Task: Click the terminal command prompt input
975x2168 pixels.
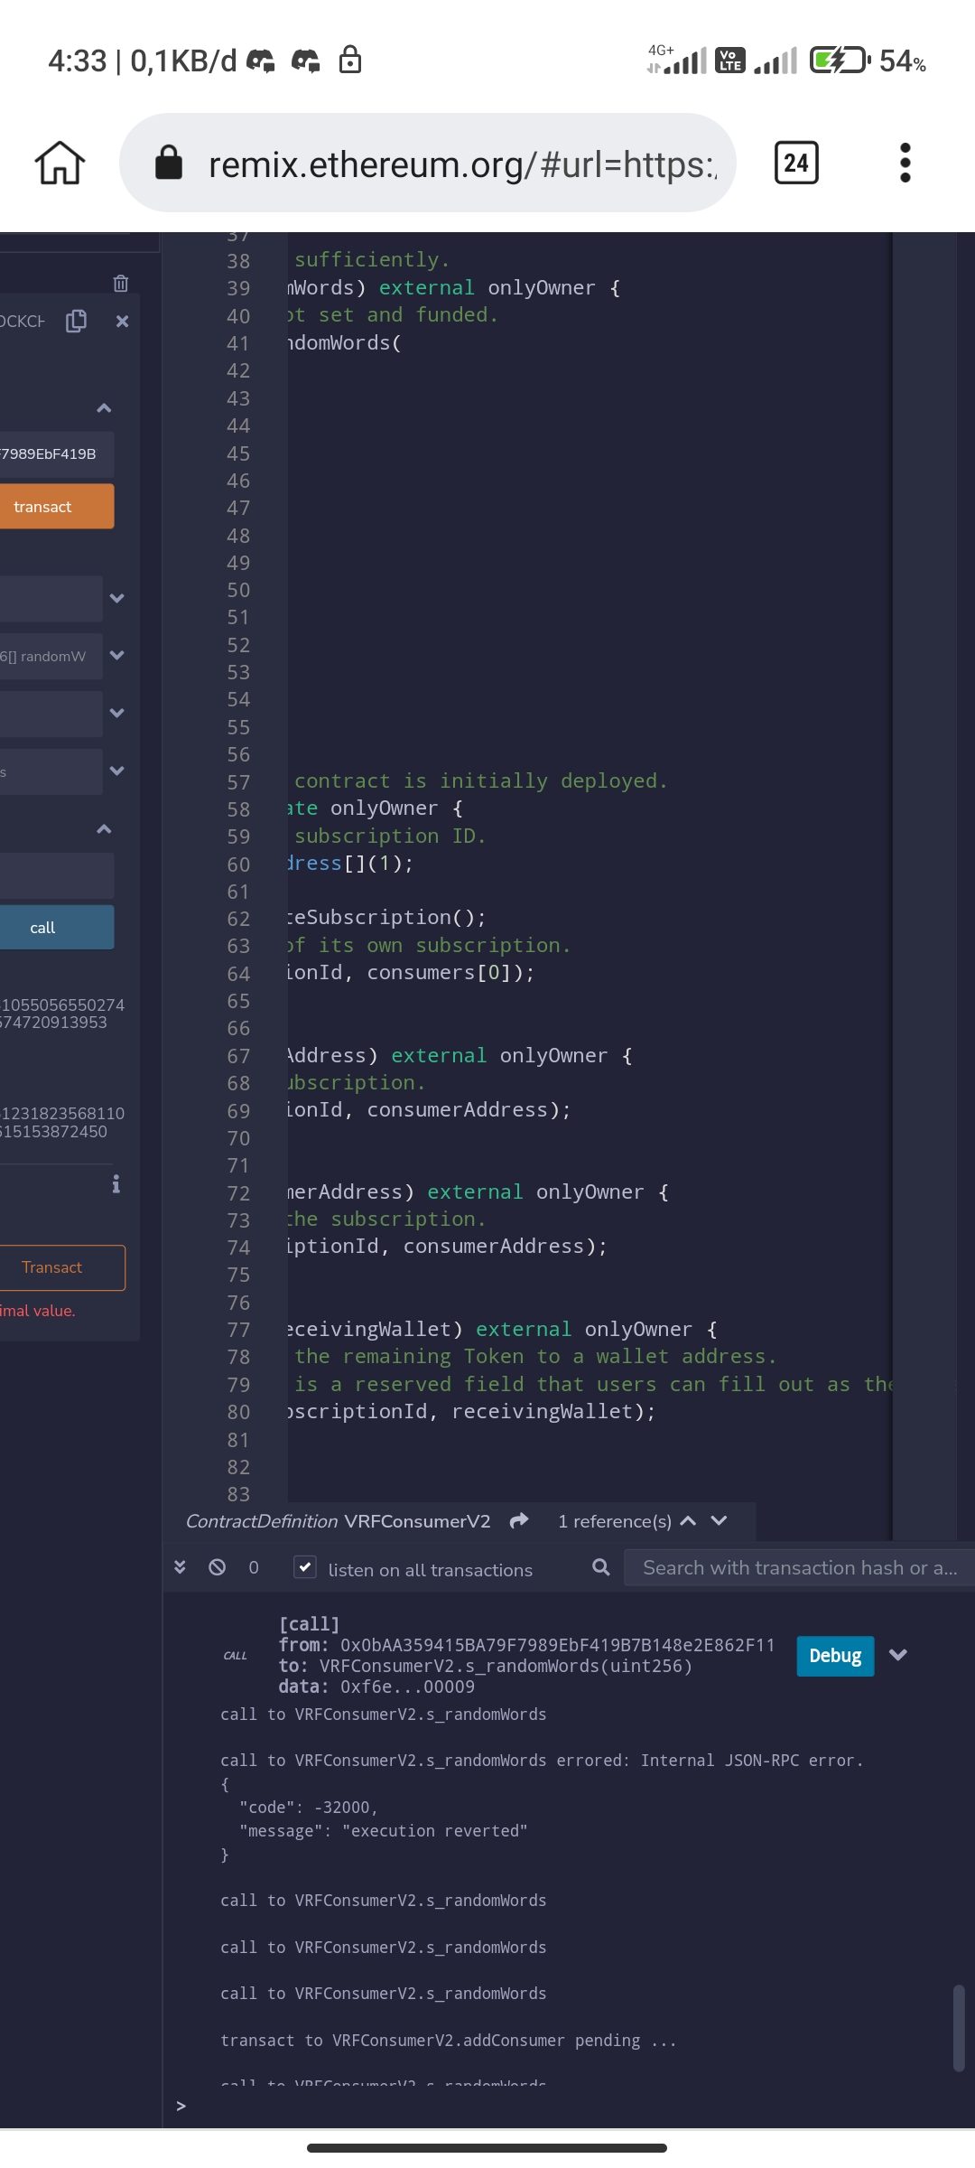Action: pyautogui.click(x=578, y=2106)
